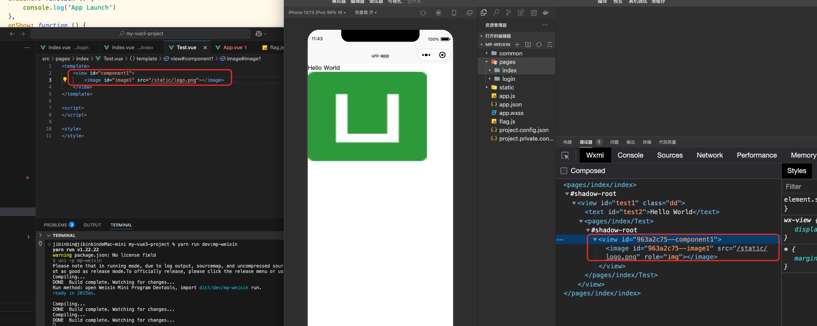Open the 输出 panel tab
Image resolution: width=817 pixels, height=326 pixels.
(630, 142)
